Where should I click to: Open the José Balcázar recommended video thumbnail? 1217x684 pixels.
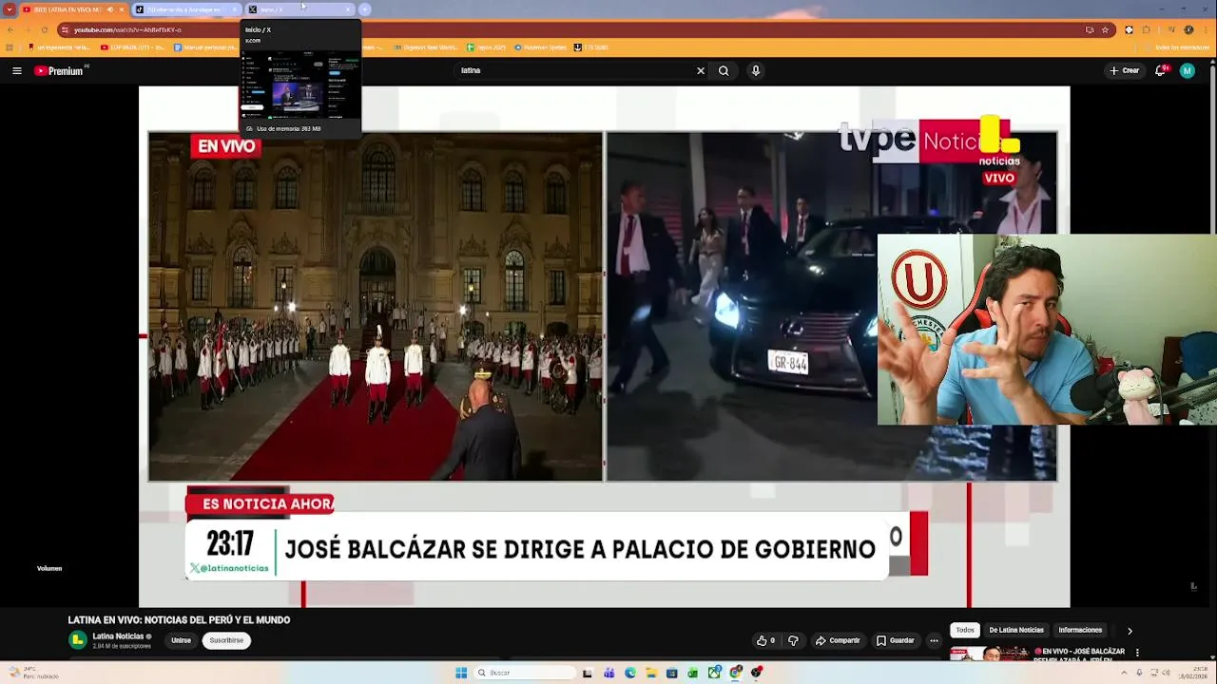tap(989, 654)
